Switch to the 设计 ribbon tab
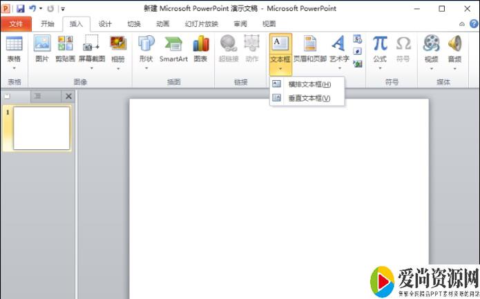Viewport: 480px width, 299px height. [105, 23]
